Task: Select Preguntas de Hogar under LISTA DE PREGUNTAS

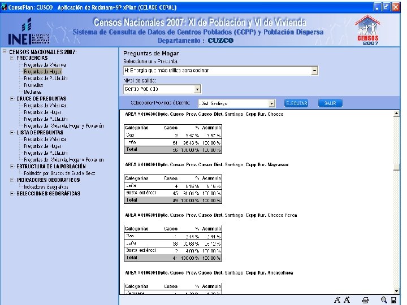Action: 42,146
